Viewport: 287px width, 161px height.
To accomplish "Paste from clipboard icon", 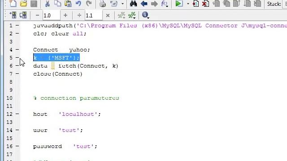I will tap(68, 4).
